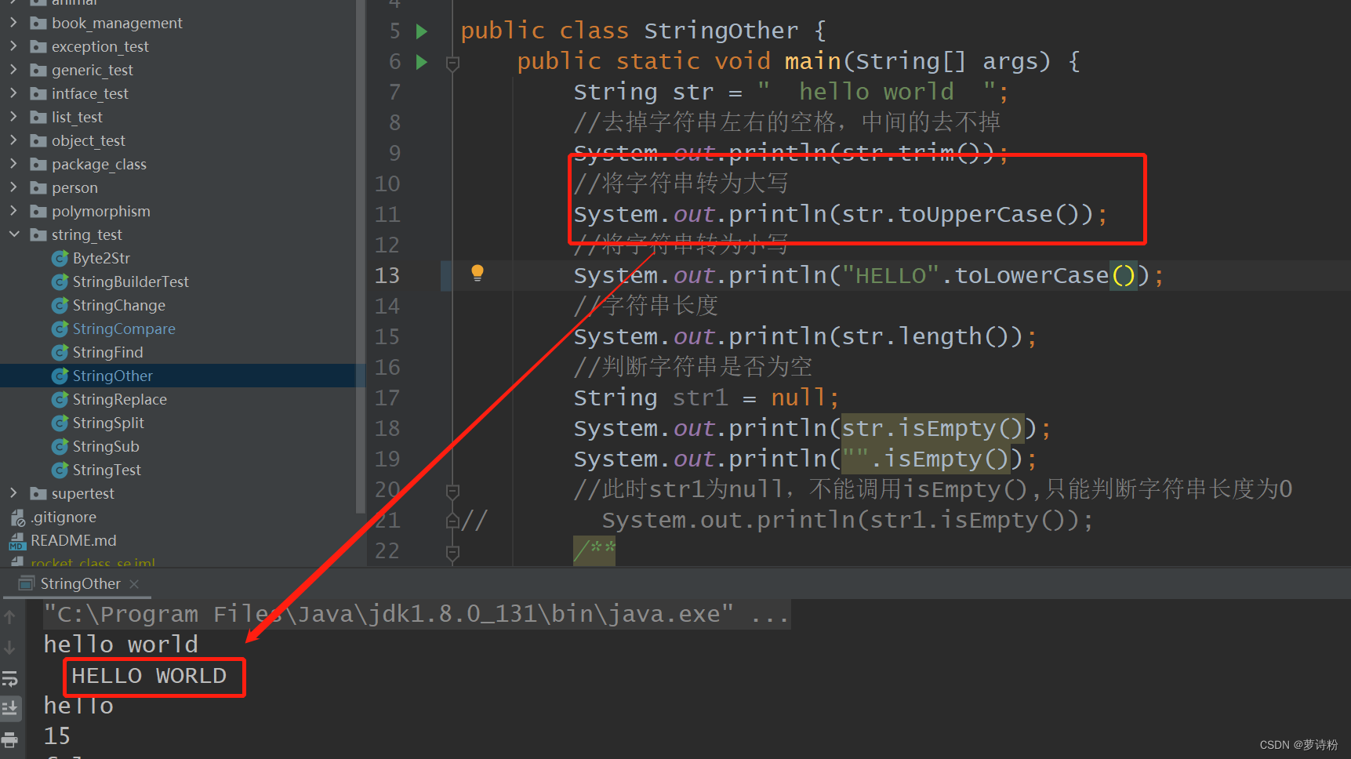Screen dimensions: 1351x759
Task: Open the StringSplit class
Action: pos(108,423)
